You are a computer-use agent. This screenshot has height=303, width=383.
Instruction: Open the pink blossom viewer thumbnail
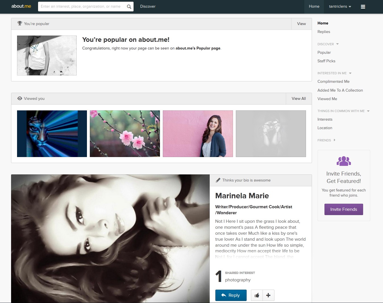[x=125, y=134]
